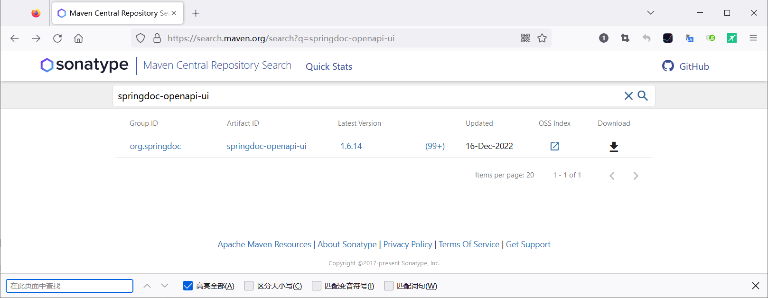768x298 pixels.
Task: Open tracking protection shield info
Action: coord(140,38)
